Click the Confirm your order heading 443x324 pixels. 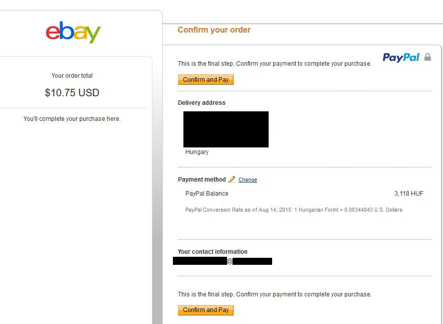tap(214, 30)
